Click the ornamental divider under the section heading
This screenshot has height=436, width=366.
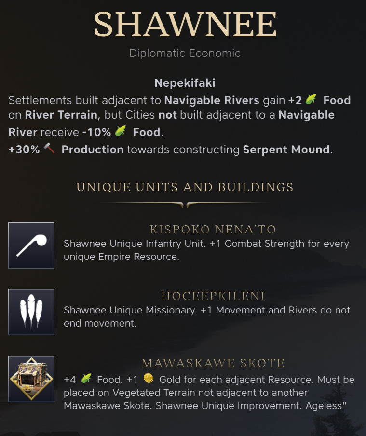click(x=185, y=204)
